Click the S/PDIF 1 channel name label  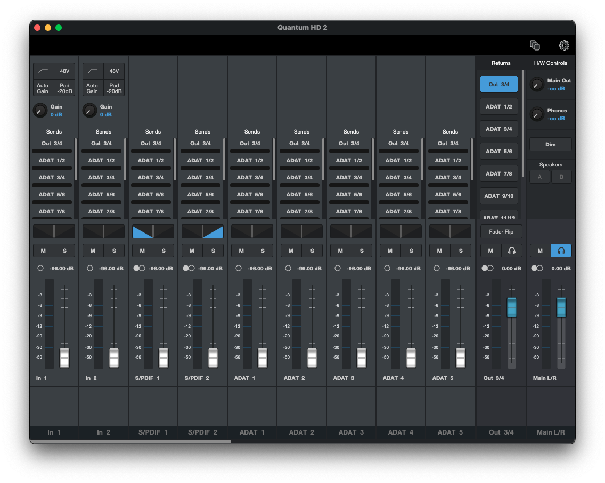147,378
